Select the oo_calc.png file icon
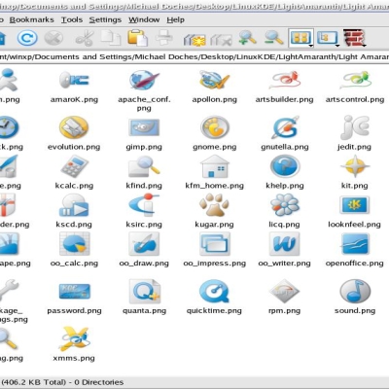Screen dimensions: 389x389 pos(74,244)
